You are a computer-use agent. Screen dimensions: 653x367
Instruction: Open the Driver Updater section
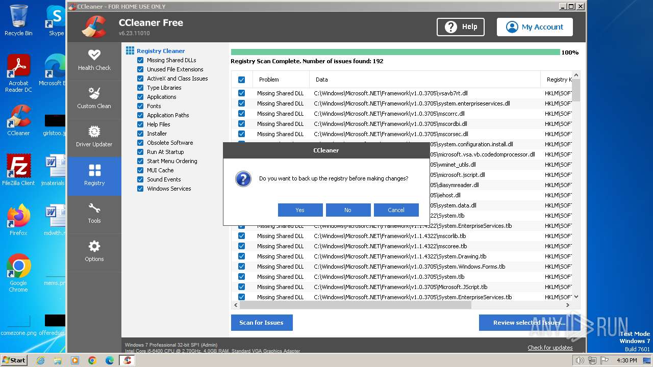[94, 137]
